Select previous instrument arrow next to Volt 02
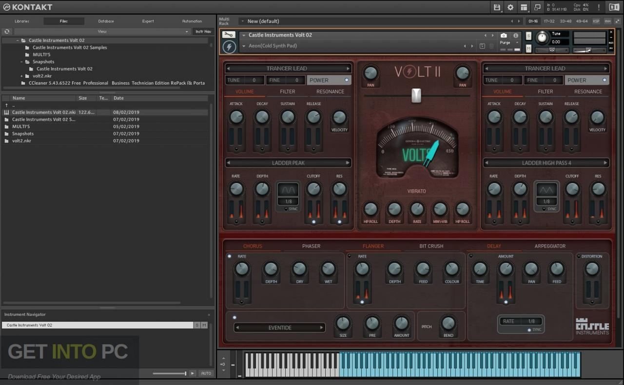The height and width of the screenshot is (385, 624). tap(485, 35)
